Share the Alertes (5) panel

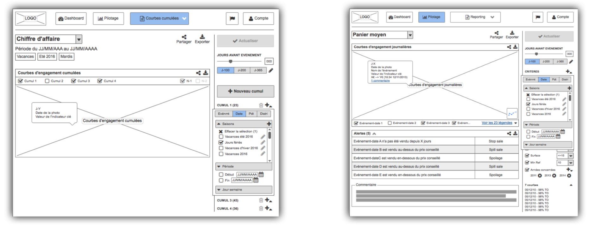click(509, 134)
